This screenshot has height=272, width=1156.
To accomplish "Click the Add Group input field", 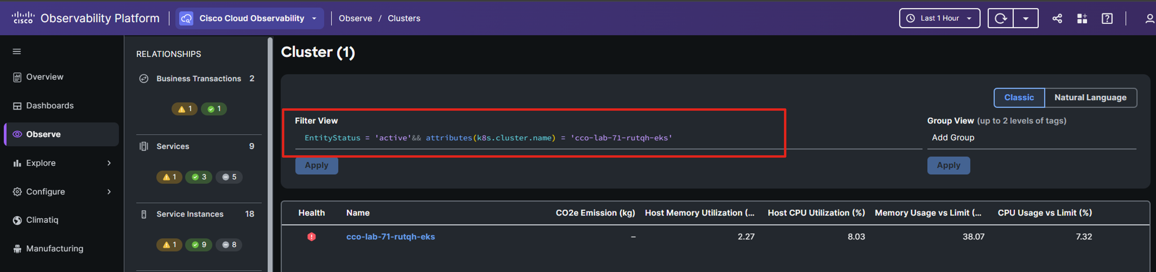I will pos(1031,138).
